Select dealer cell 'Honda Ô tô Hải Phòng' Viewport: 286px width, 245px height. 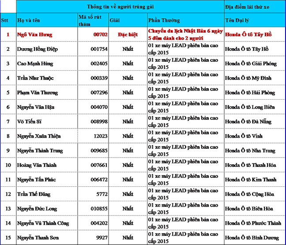click(255, 92)
